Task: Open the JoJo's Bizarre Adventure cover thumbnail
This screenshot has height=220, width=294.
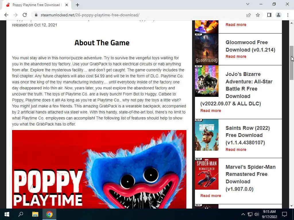Action: [x=207, y=81]
